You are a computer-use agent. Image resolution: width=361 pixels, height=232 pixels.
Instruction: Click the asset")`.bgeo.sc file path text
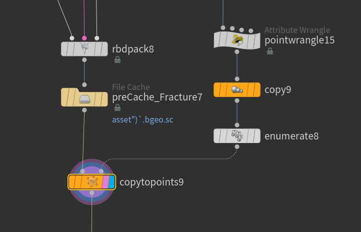(x=142, y=119)
